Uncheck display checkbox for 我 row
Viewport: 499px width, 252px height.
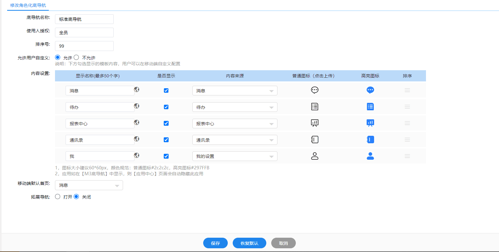(166, 156)
